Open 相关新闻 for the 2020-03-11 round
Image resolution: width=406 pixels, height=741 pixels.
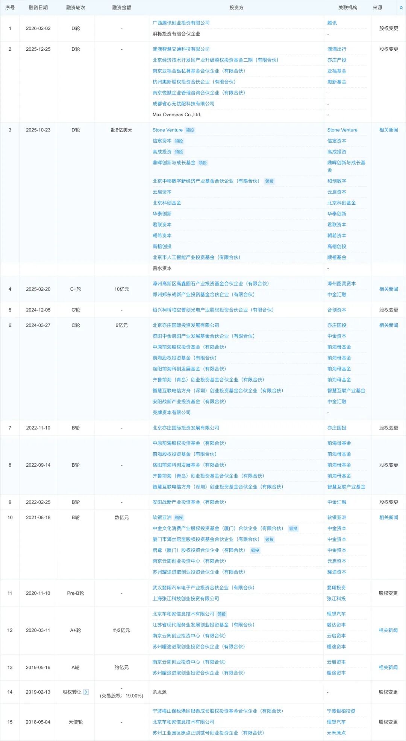coord(388,630)
